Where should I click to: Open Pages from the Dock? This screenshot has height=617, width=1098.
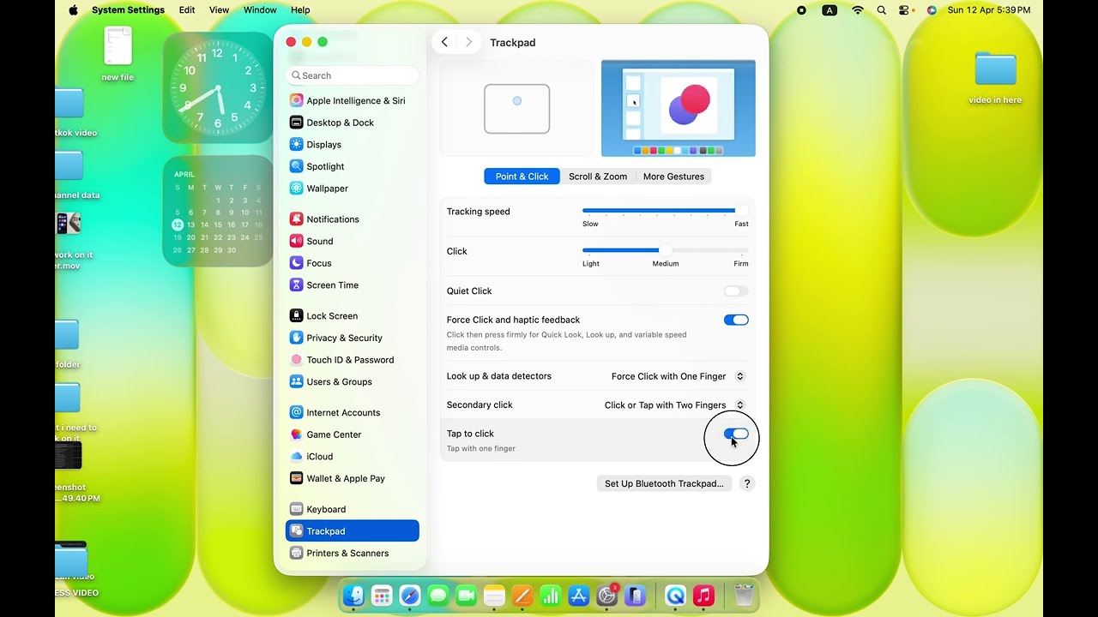[522, 596]
